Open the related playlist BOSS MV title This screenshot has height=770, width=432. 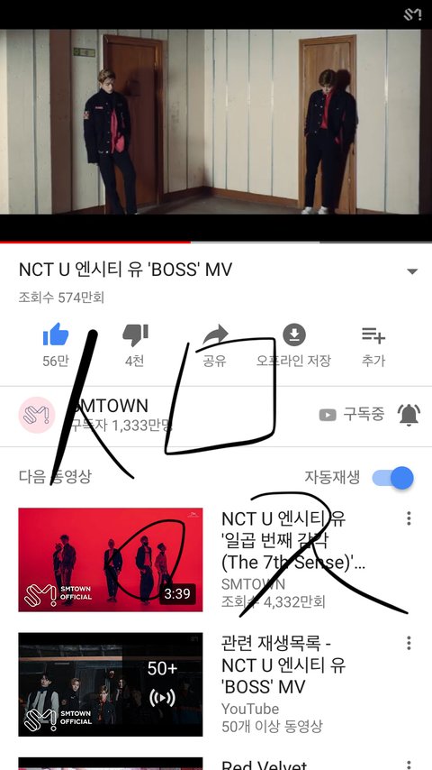283,665
